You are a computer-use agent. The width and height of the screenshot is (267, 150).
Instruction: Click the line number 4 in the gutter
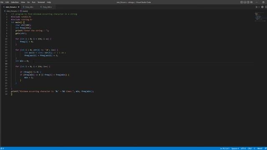point(7,22)
